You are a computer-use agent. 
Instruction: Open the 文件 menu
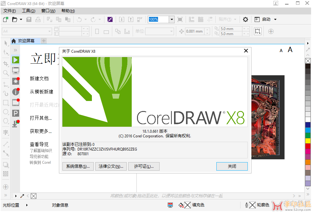point(9,11)
